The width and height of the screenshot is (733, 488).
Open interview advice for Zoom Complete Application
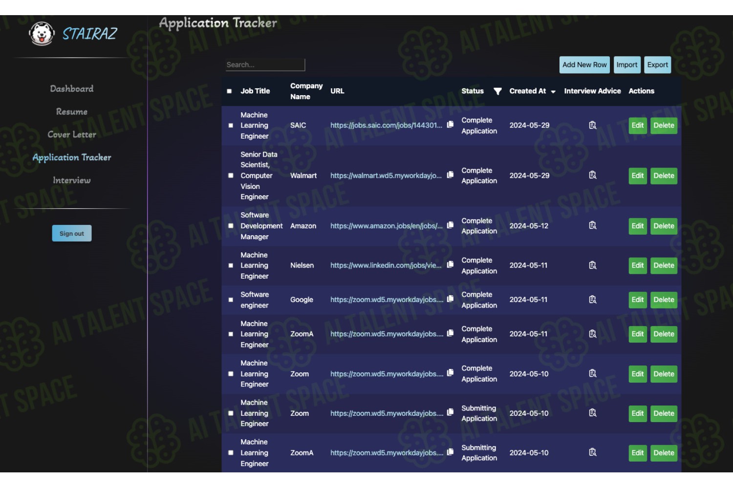(593, 373)
